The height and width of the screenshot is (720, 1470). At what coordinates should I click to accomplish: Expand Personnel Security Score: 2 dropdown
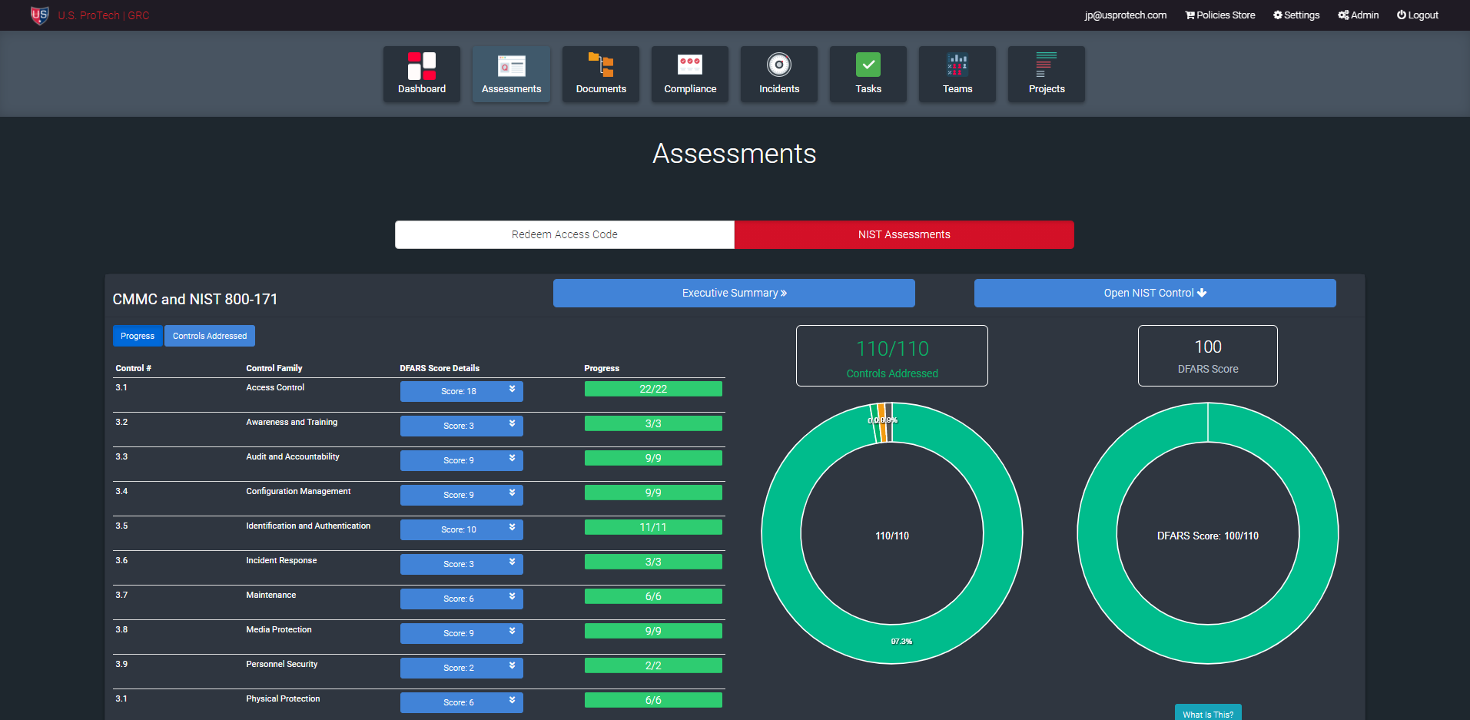(x=462, y=668)
